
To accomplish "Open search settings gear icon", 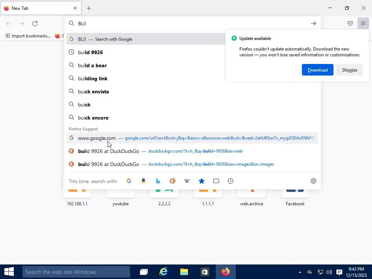I will click(314, 181).
